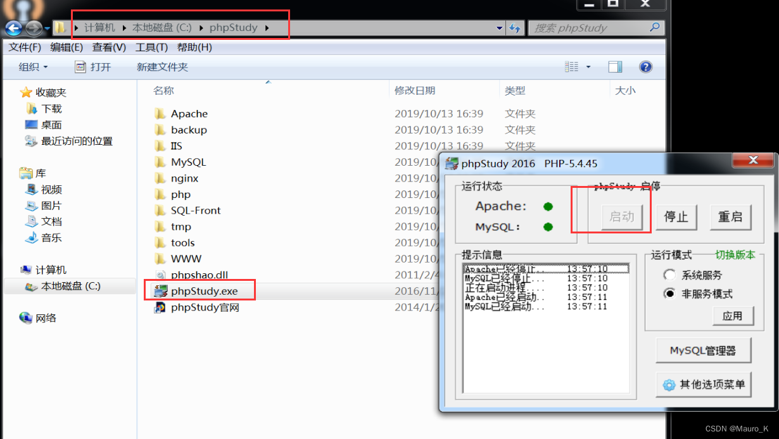Click the phpStudy 2016 title bar icon
This screenshot has height=439, width=779.
452,163
